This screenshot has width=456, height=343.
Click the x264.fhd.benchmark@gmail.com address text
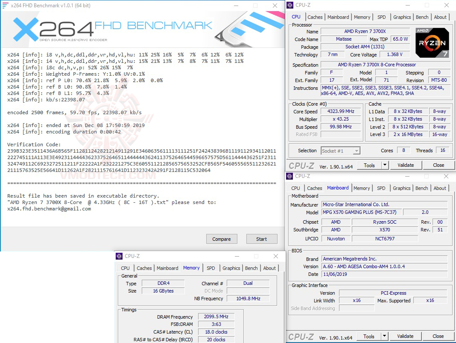click(x=49, y=209)
